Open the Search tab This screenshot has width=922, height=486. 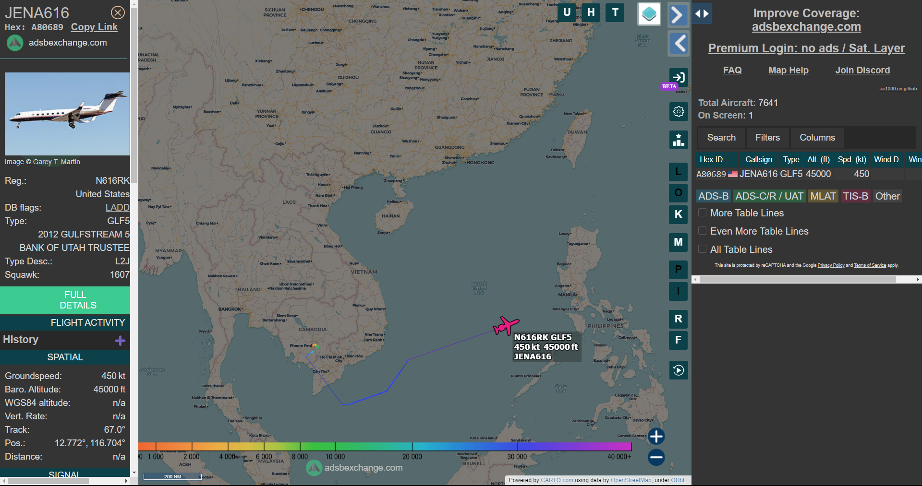pyautogui.click(x=721, y=138)
